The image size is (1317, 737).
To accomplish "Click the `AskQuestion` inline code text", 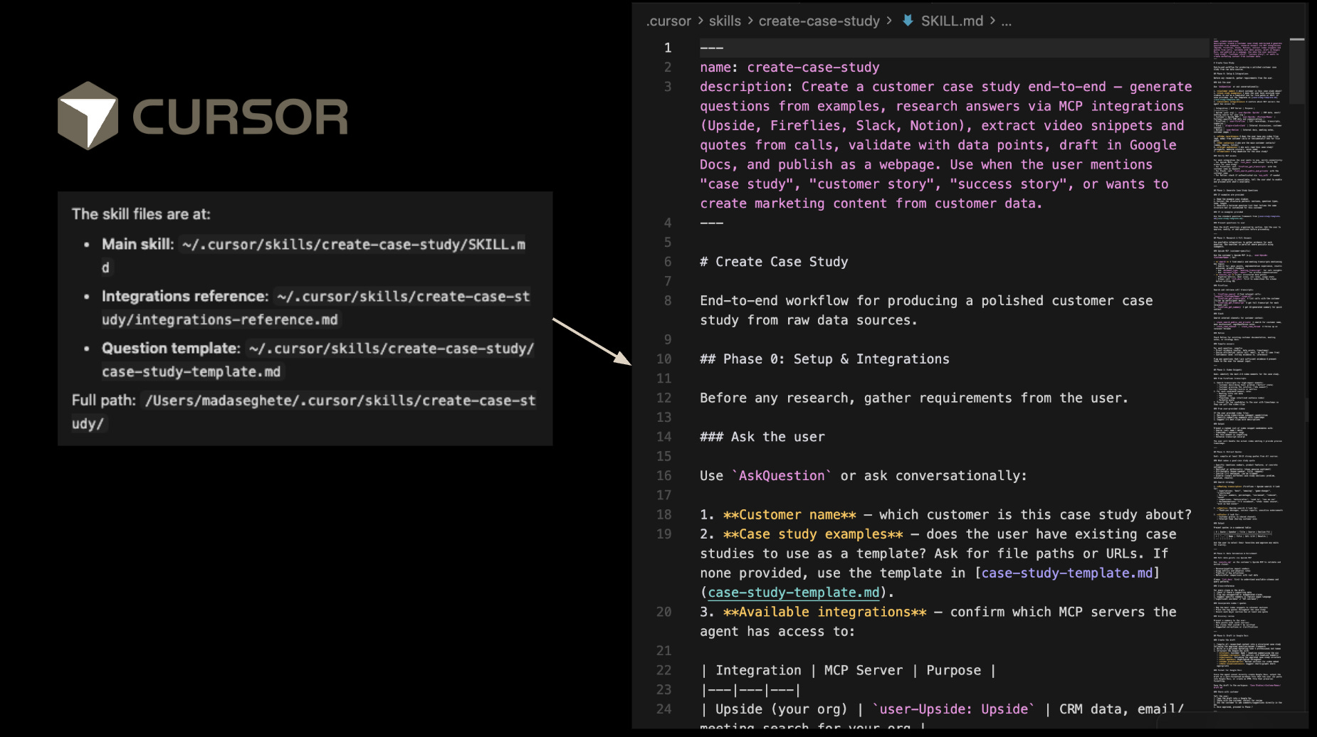I will pos(782,476).
